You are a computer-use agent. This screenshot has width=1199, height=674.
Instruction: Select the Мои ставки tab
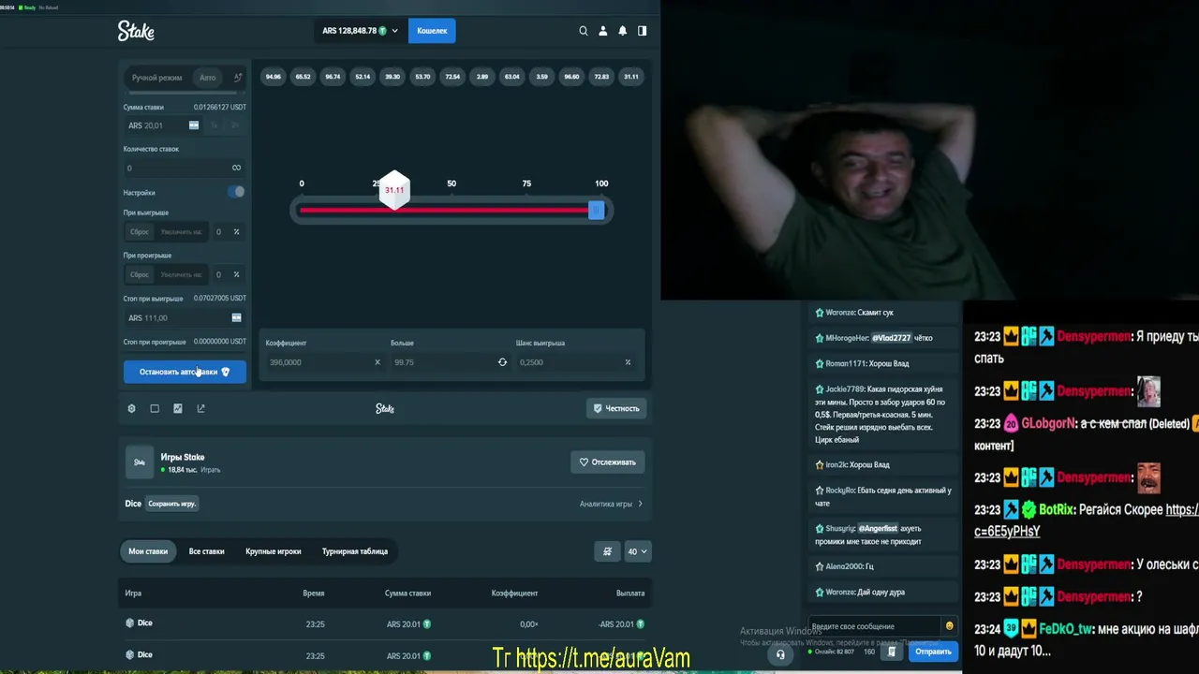click(x=148, y=551)
